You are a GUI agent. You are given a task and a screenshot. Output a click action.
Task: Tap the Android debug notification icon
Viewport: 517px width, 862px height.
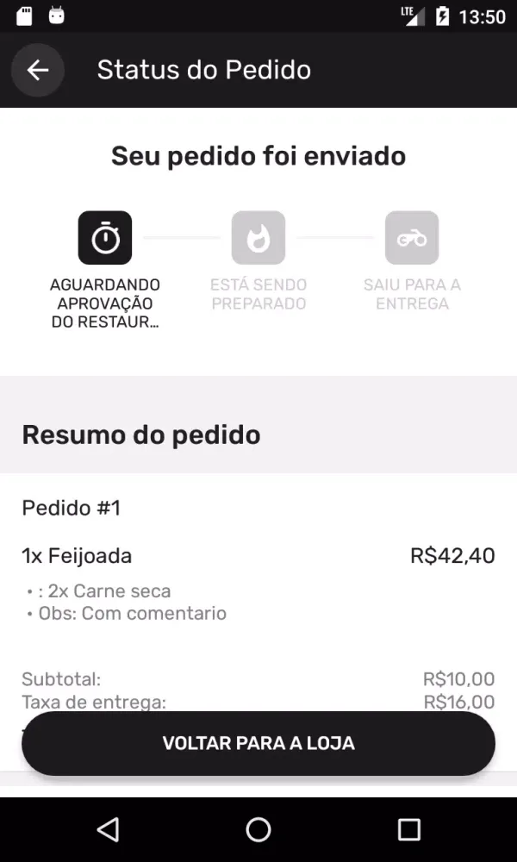pos(57,16)
